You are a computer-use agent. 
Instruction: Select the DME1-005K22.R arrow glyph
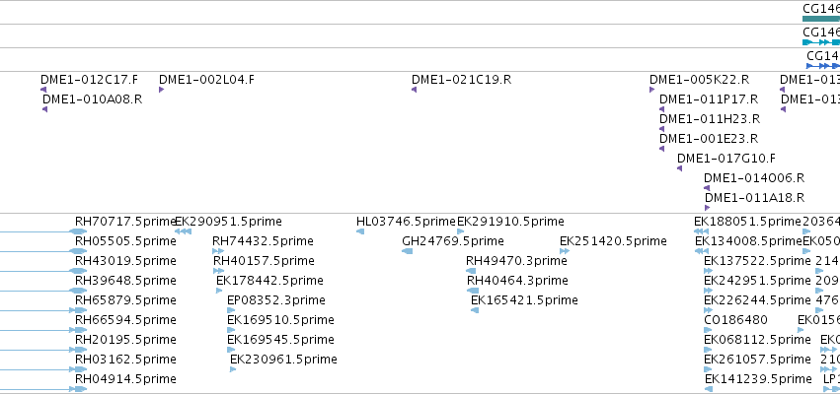(x=652, y=90)
